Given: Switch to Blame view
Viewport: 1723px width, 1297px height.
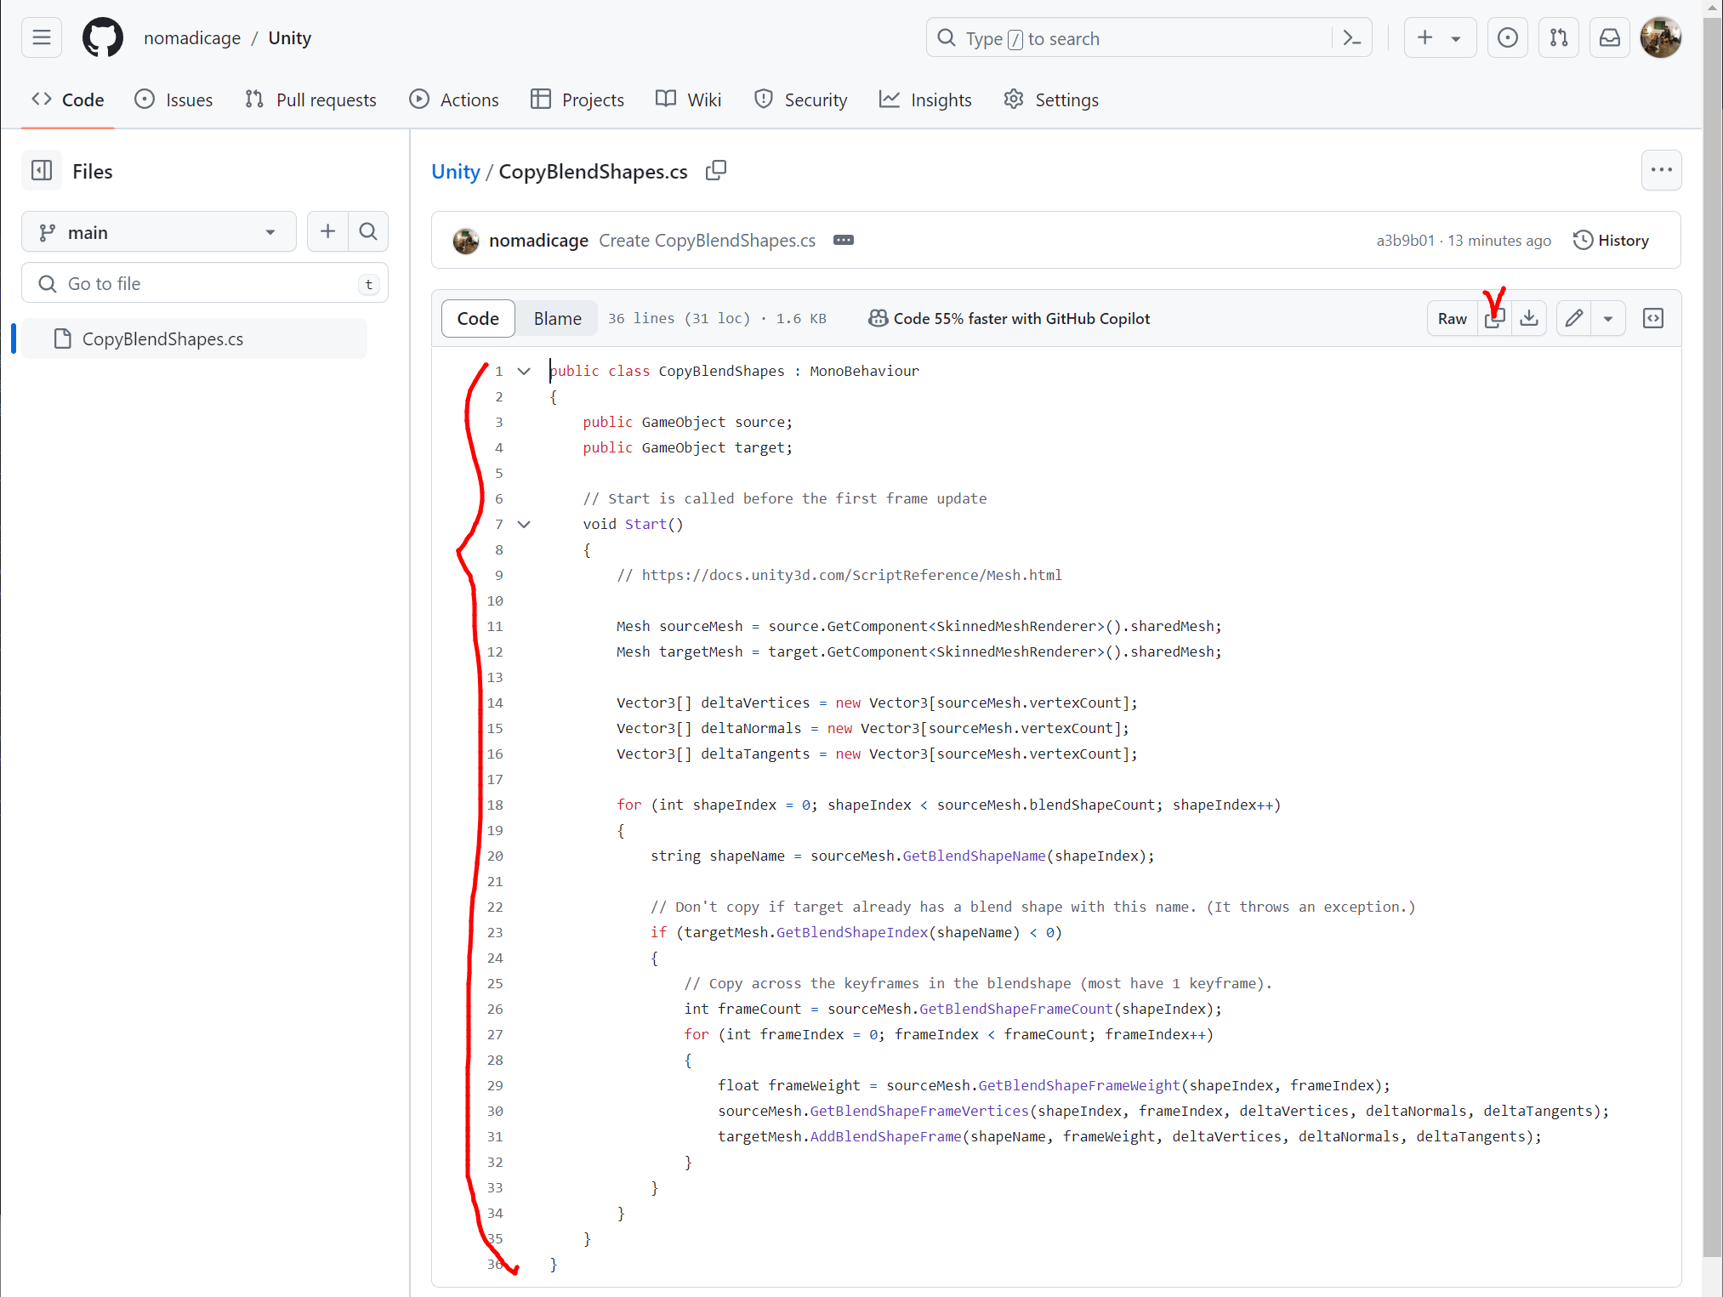Looking at the screenshot, I should (x=557, y=319).
